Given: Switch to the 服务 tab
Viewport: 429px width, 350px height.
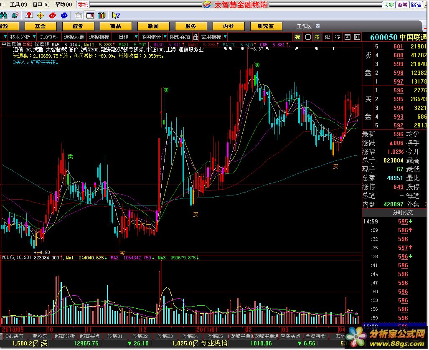Looking at the screenshot, I should [191, 26].
